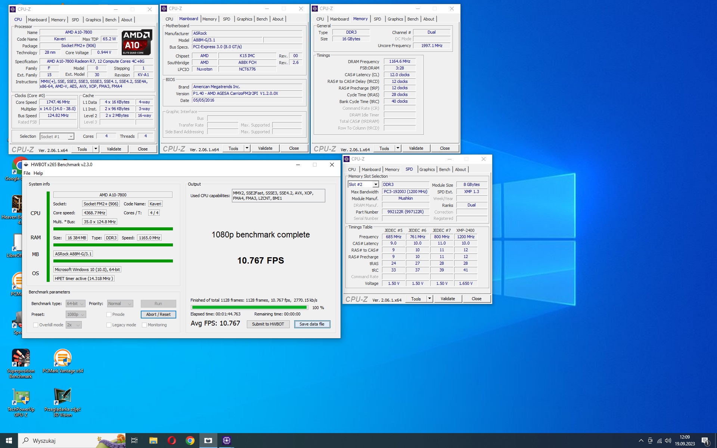Click Tools button in CPU-Z Memory window
The width and height of the screenshot is (717, 448).
[384, 148]
